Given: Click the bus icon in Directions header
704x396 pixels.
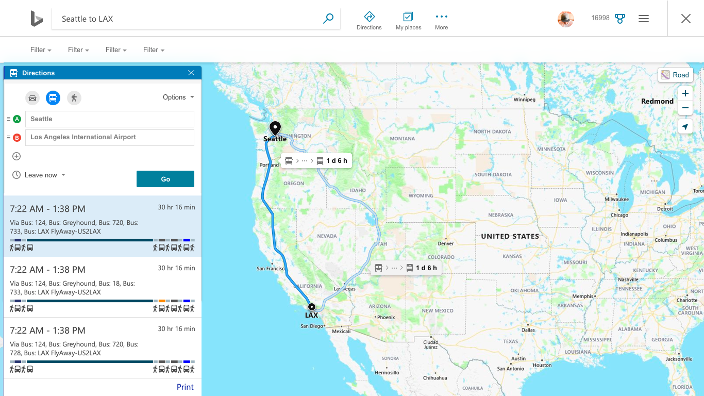Looking at the screenshot, I should [13, 73].
